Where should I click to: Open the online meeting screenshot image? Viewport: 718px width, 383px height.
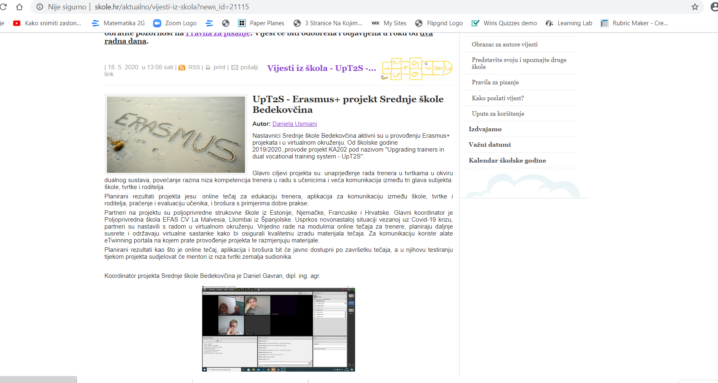pos(278,329)
